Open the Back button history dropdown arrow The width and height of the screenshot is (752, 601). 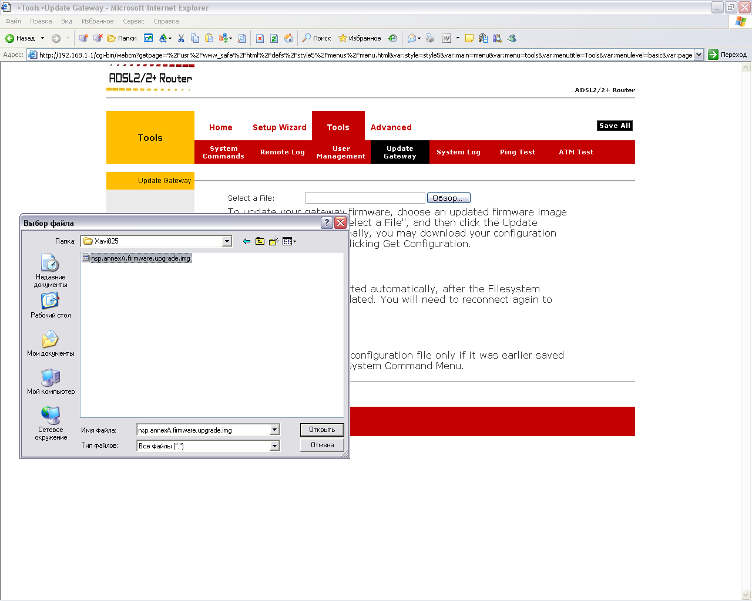tap(42, 38)
